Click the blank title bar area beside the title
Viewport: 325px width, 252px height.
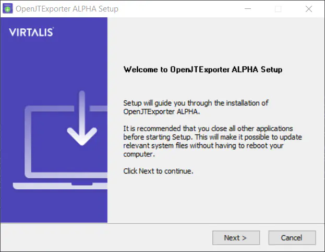[178, 9]
